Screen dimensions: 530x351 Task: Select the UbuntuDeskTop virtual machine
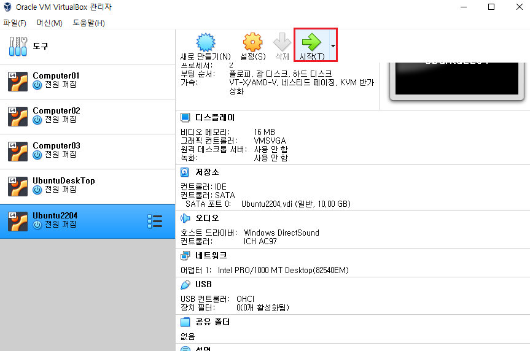[88, 187]
